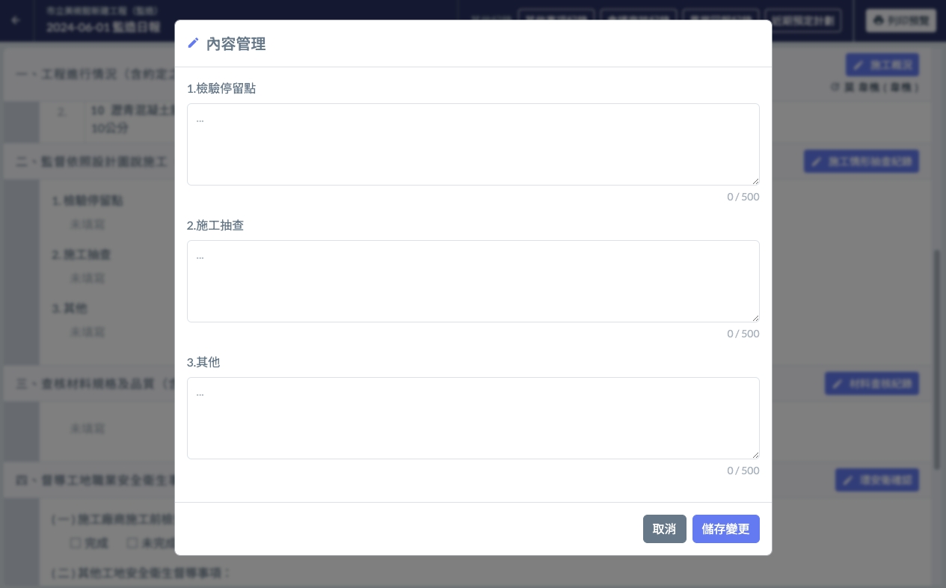Viewport: 946px width, 588px height.
Task: Focus the 2.施工抽查 text area
Action: tap(473, 281)
